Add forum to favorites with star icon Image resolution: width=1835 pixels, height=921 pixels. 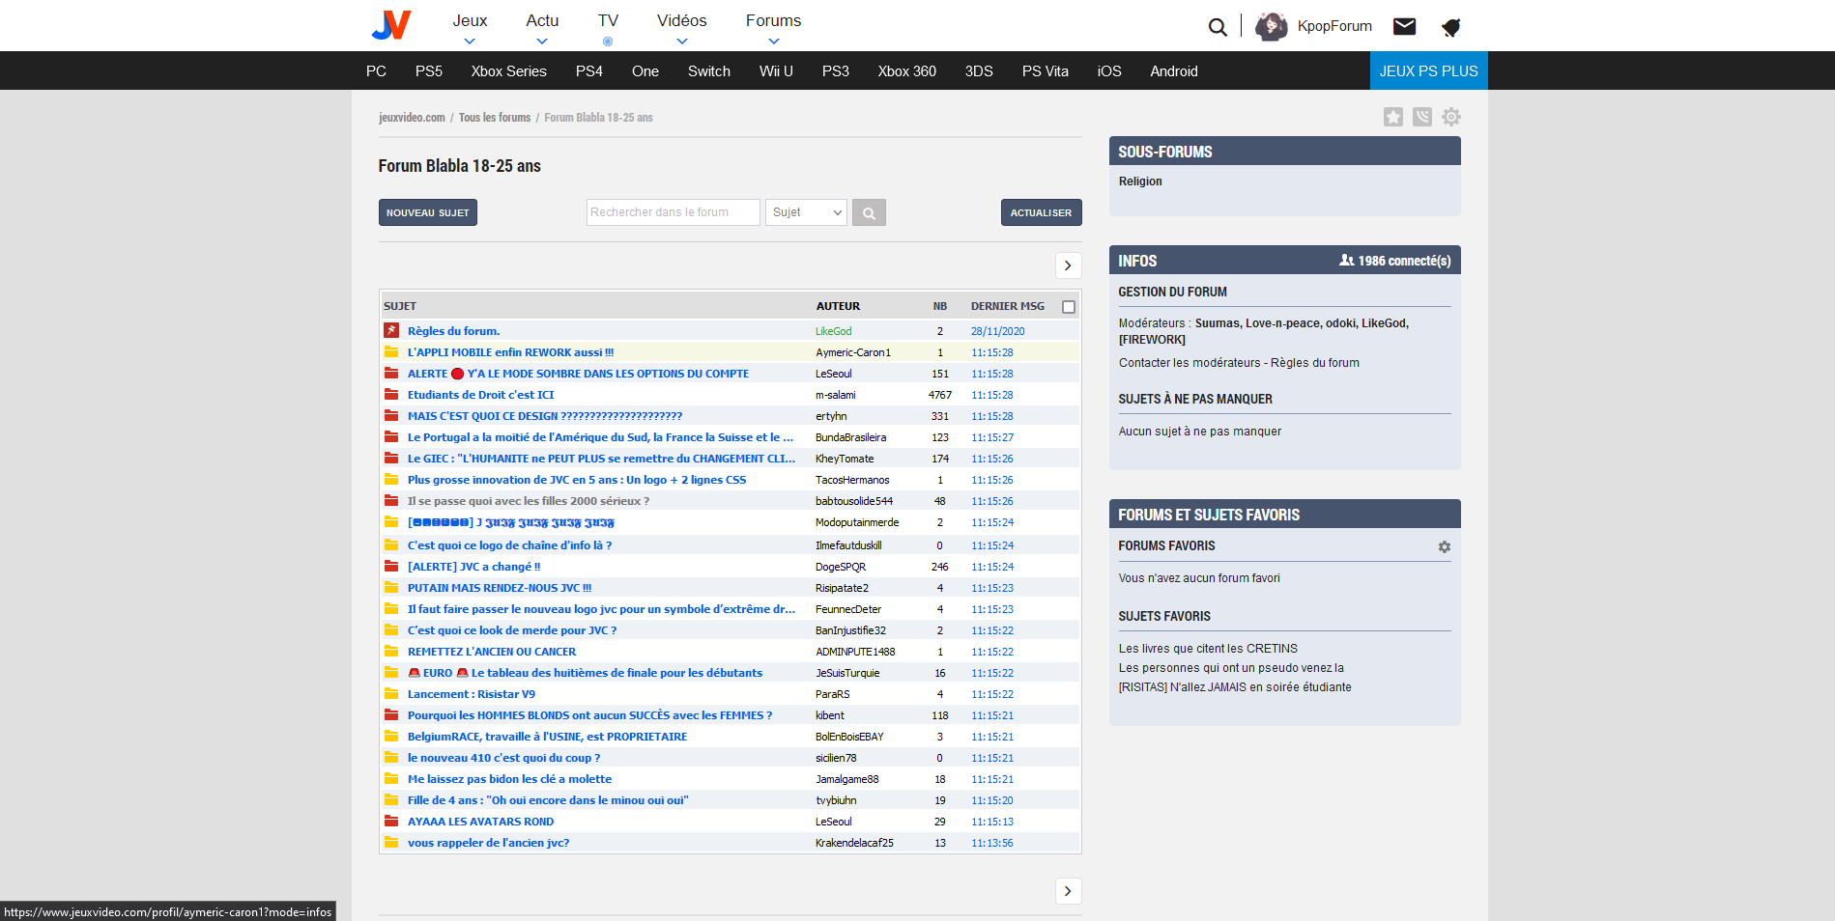[1392, 117]
